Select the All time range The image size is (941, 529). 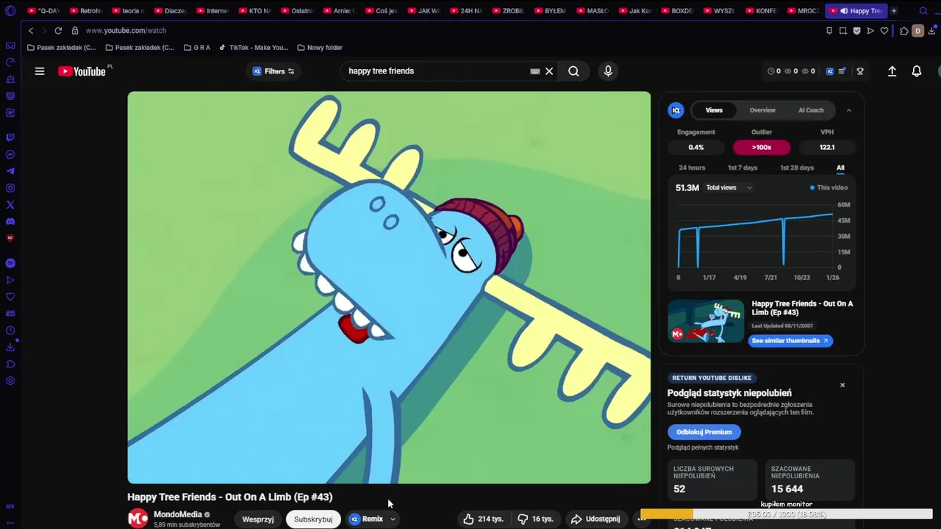840,168
